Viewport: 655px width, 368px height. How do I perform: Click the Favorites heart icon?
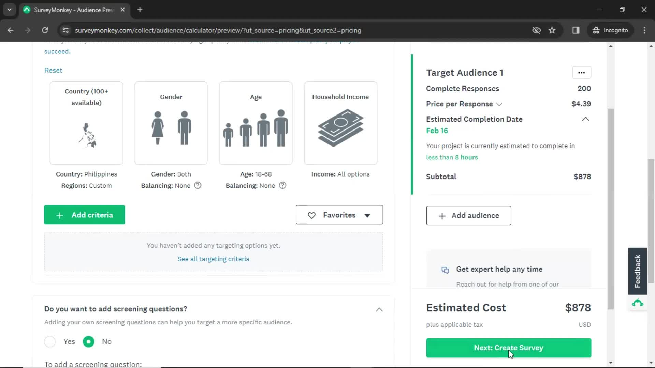click(311, 215)
